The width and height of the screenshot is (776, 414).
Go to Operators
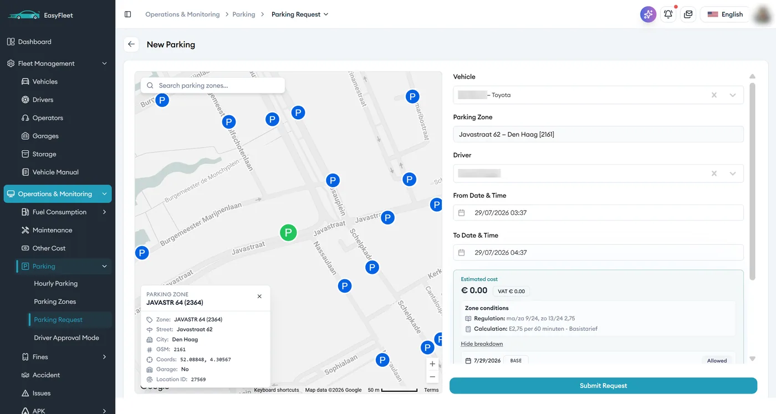click(x=48, y=118)
